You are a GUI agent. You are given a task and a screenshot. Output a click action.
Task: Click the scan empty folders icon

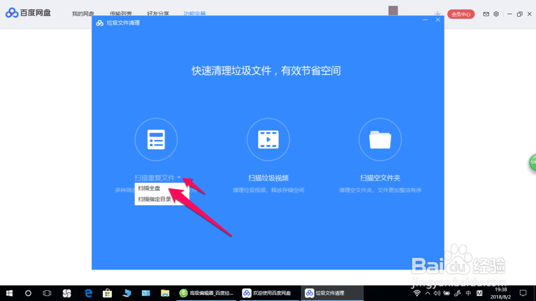pos(380,139)
